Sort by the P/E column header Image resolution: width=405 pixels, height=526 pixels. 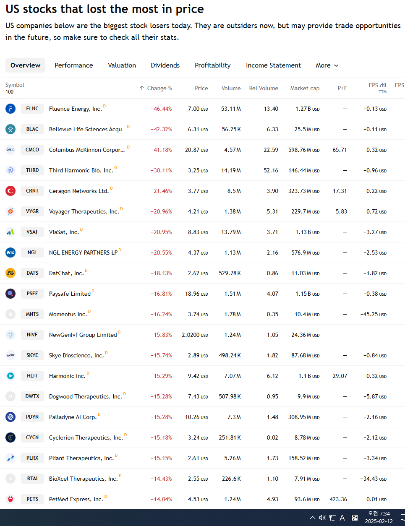click(x=342, y=88)
